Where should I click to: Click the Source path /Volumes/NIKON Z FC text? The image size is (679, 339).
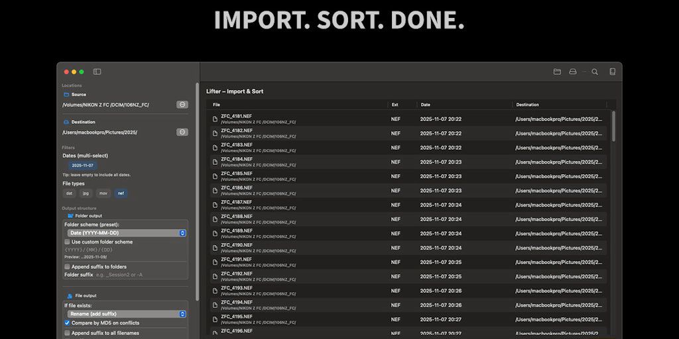[x=105, y=105]
